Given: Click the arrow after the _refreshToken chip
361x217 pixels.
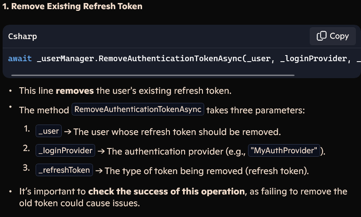Looking at the screenshot, I should (99, 171).
